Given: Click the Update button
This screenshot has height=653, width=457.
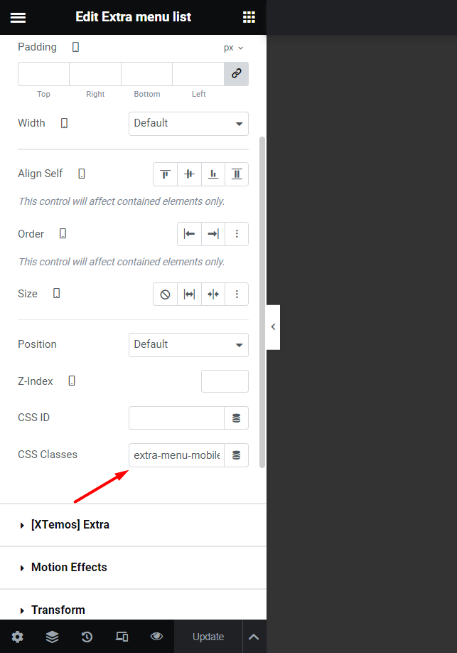Looking at the screenshot, I should [208, 637].
